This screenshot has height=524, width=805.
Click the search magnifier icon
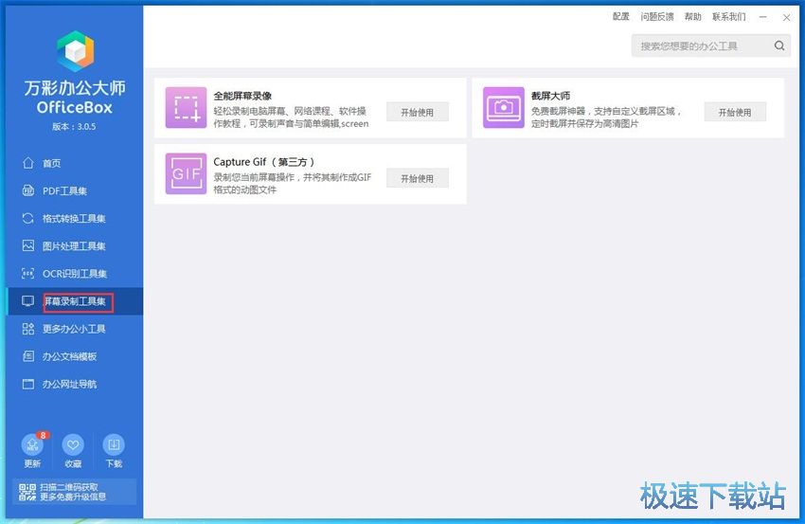tap(779, 45)
